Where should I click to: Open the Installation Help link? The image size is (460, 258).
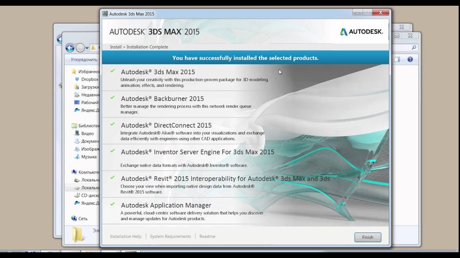(126, 236)
